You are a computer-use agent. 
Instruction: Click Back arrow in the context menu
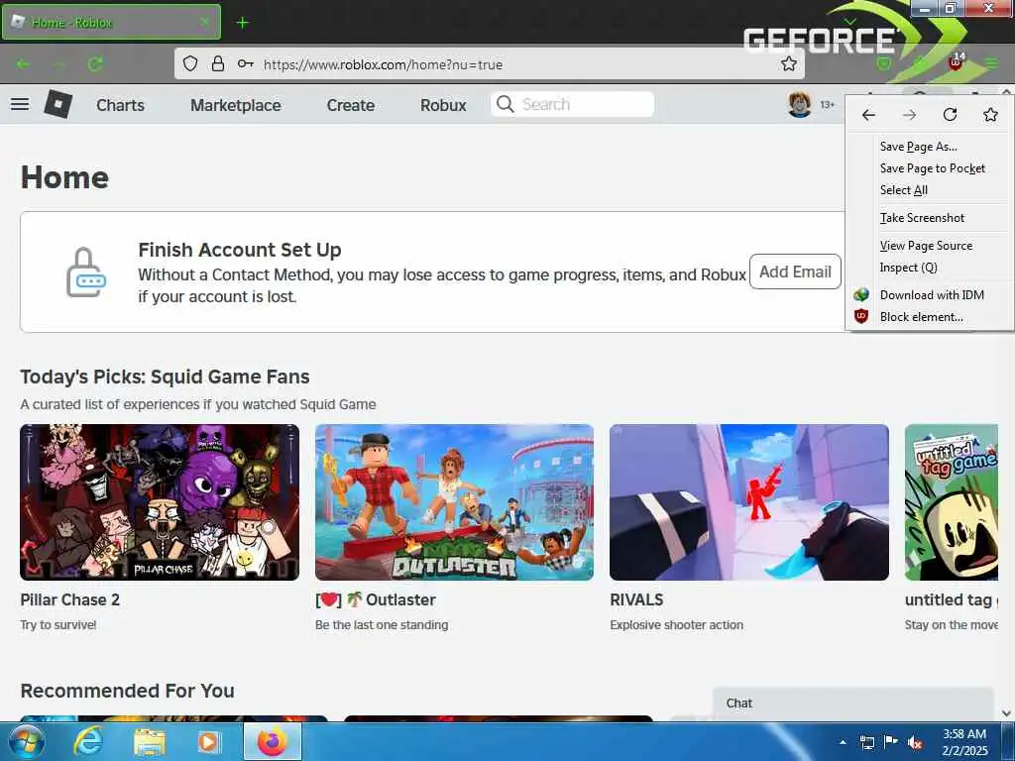(868, 115)
